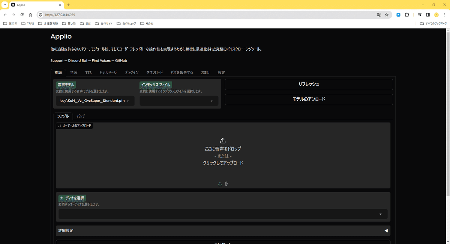The height and width of the screenshot is (244, 450).
Task: Click the リフレッシュ button
Action: [x=309, y=84]
